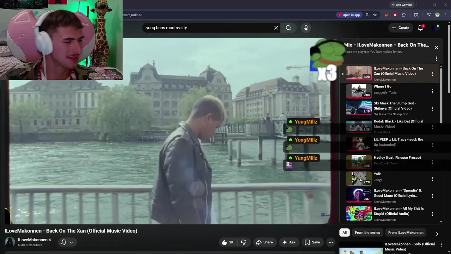Open options for Back On The Xan item
The image size is (451, 254).
tap(432, 74)
